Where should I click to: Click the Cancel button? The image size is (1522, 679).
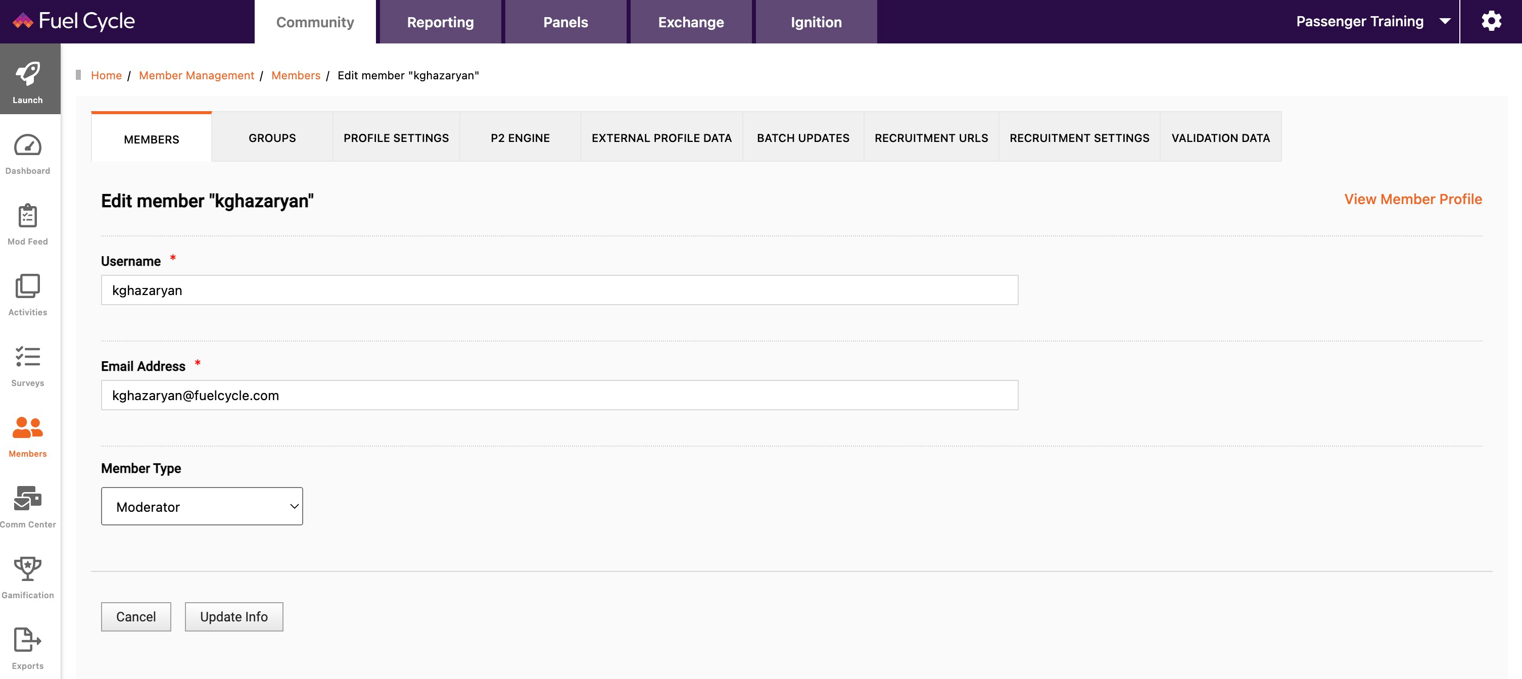pos(136,616)
